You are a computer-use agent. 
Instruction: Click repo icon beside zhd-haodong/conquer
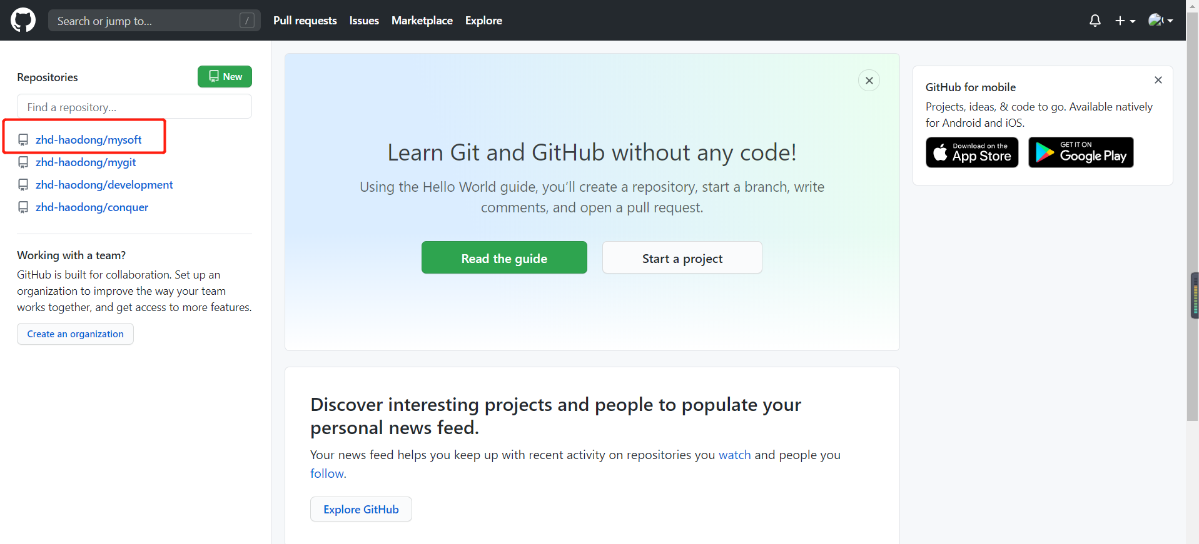click(23, 207)
